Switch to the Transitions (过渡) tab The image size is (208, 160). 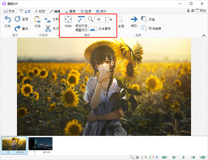pyautogui.click(x=86, y=11)
